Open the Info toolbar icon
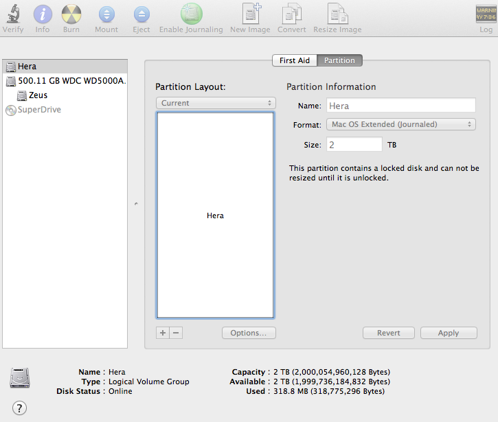Screen dimensions: 498x422 pos(43,14)
